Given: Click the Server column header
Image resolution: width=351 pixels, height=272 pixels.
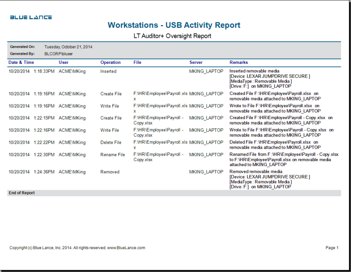Looking at the screenshot, I should (x=196, y=63).
